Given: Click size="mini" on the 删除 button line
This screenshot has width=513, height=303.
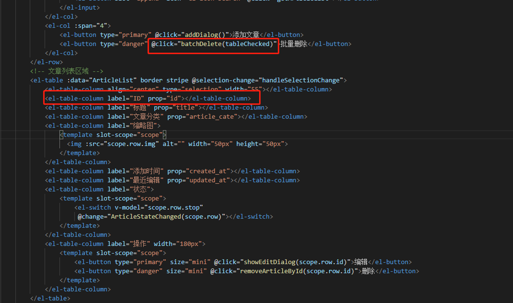Looking at the screenshot, I should point(187,271).
